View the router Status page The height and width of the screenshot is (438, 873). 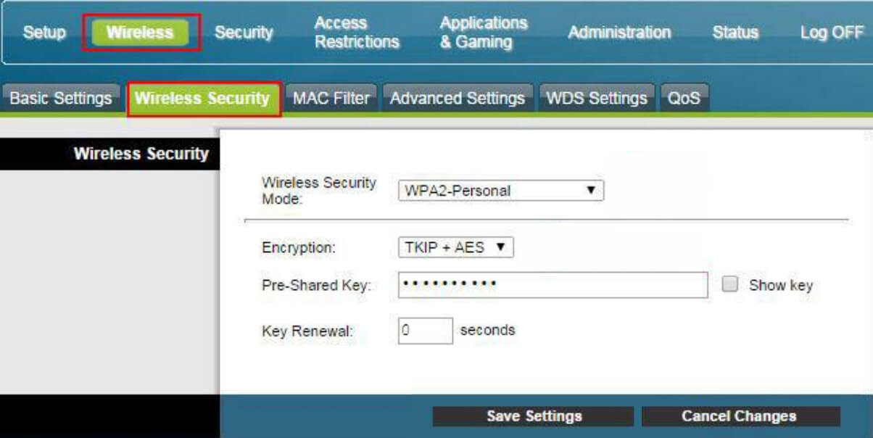[735, 33]
